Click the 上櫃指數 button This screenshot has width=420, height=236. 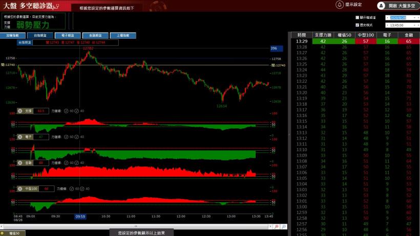point(122,36)
